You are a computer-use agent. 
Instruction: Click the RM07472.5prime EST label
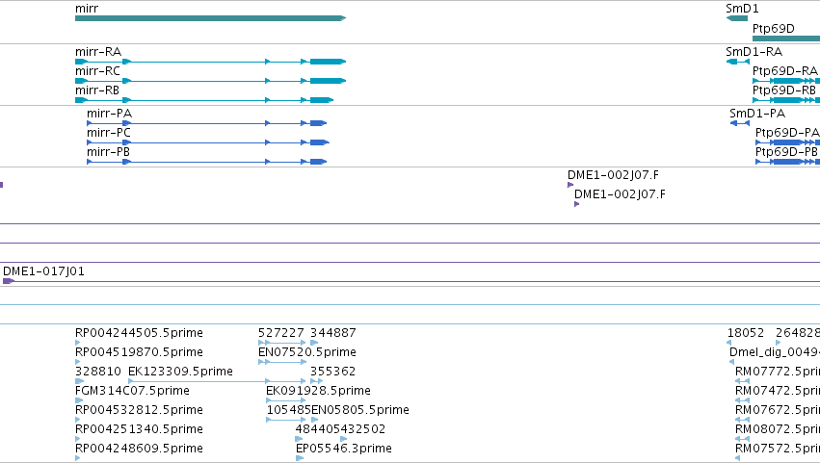point(778,391)
